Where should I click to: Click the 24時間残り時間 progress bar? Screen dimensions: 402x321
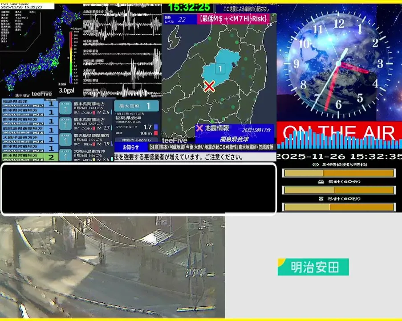pos(339,173)
